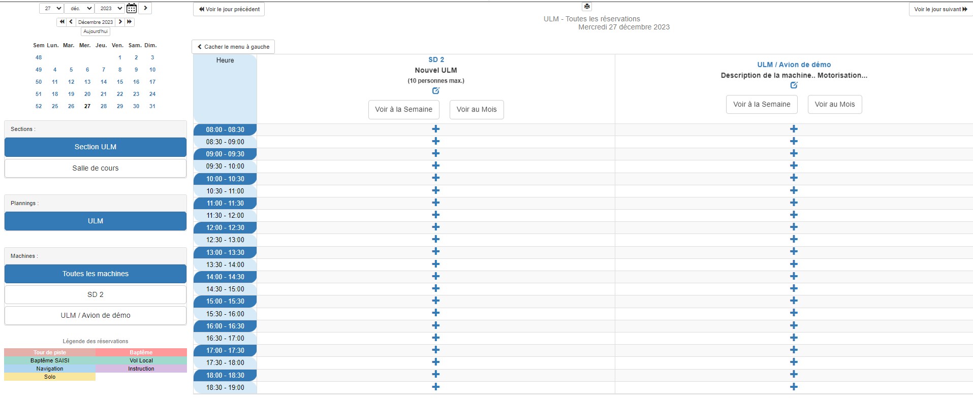Click the Baptême legend color swatch
Screen dimensions: 973x399
141,352
